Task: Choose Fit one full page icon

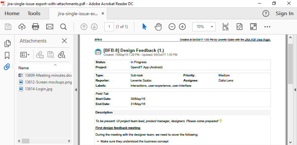Action: pos(240,27)
